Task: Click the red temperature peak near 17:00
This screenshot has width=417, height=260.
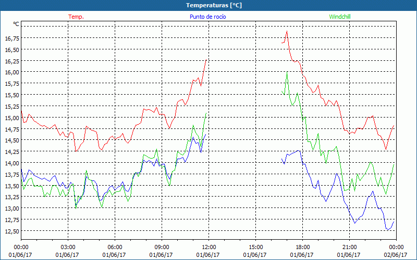Action: tap(287, 31)
